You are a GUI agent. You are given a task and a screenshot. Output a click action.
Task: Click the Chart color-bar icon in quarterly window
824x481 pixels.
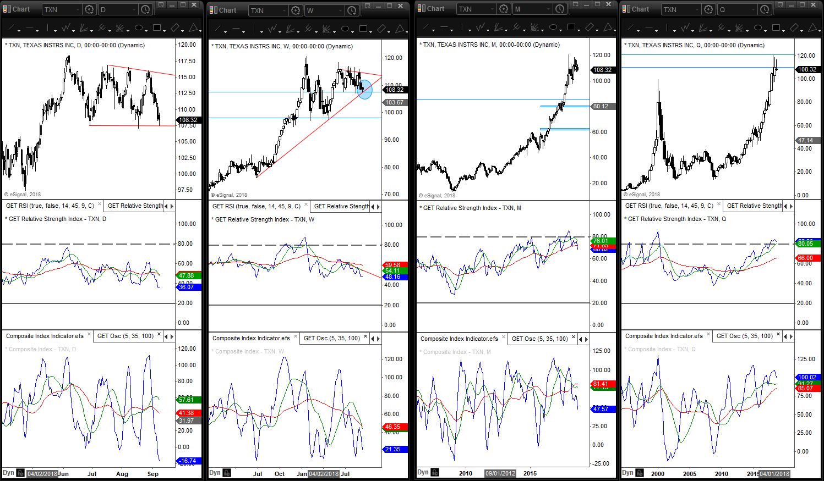tap(626, 9)
